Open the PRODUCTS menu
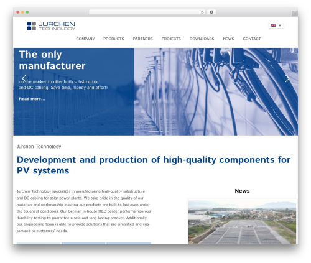Viewport: 311px width, 263px height. 114,39
